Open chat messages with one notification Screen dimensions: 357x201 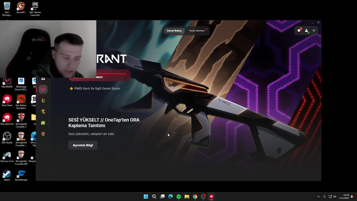[x=299, y=30]
